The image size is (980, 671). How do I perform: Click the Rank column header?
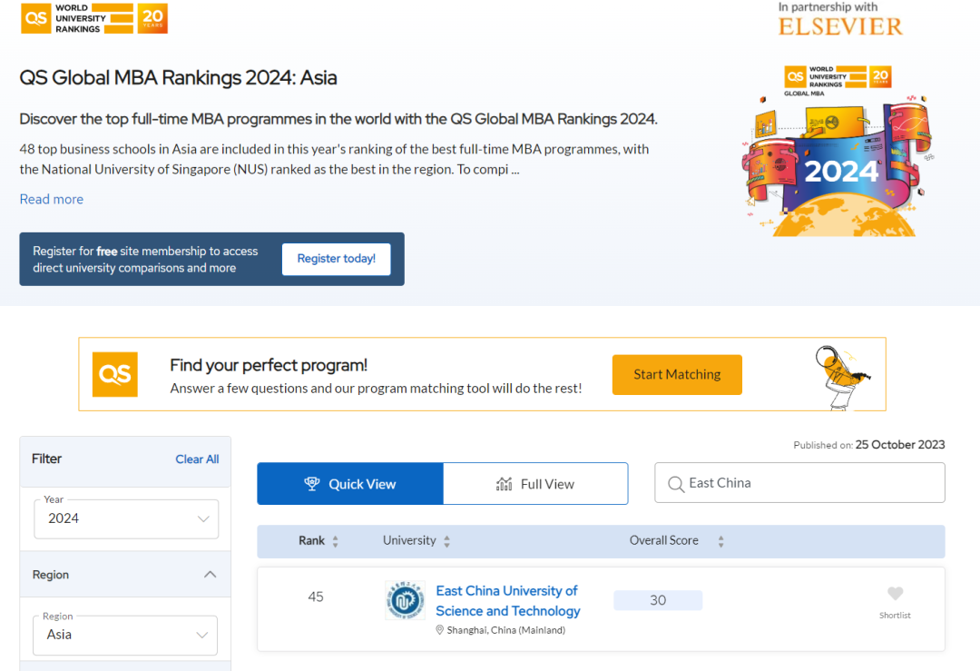tap(311, 540)
